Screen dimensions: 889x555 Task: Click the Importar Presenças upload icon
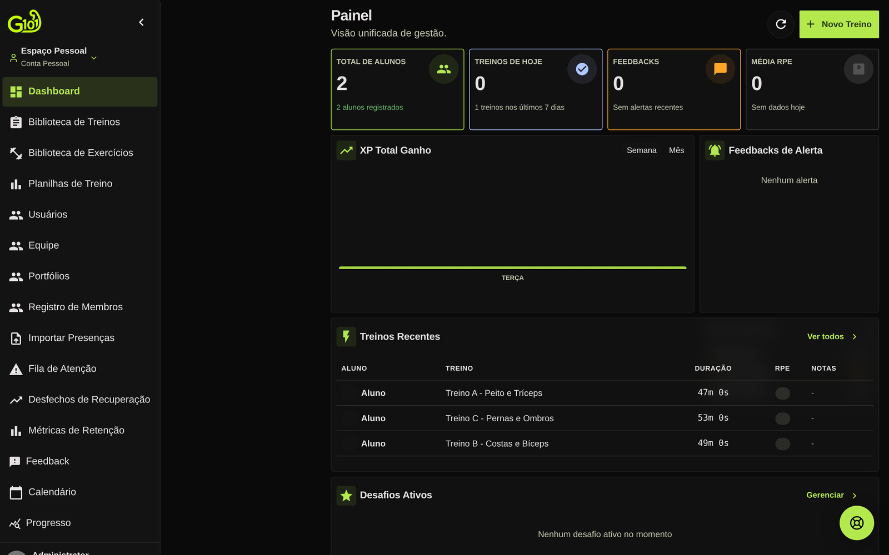pos(16,338)
